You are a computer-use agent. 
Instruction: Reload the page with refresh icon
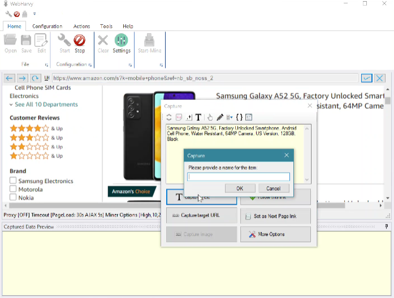pyautogui.click(x=36, y=78)
